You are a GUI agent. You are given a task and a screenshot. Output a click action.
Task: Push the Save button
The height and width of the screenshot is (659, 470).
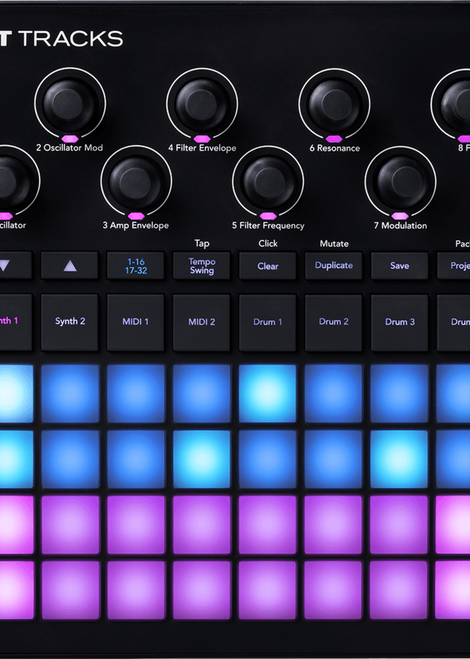tap(400, 266)
